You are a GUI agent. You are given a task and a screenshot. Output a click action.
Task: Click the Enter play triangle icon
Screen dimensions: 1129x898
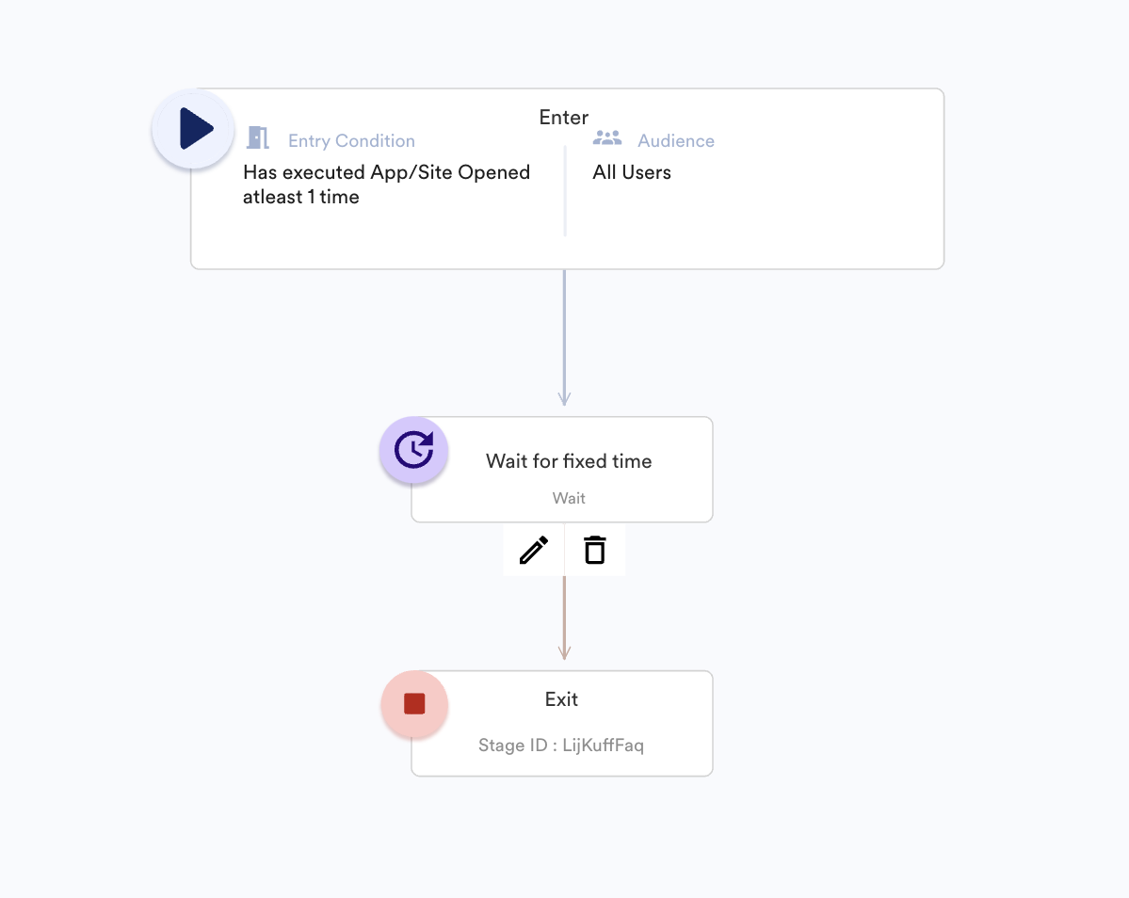click(x=194, y=129)
